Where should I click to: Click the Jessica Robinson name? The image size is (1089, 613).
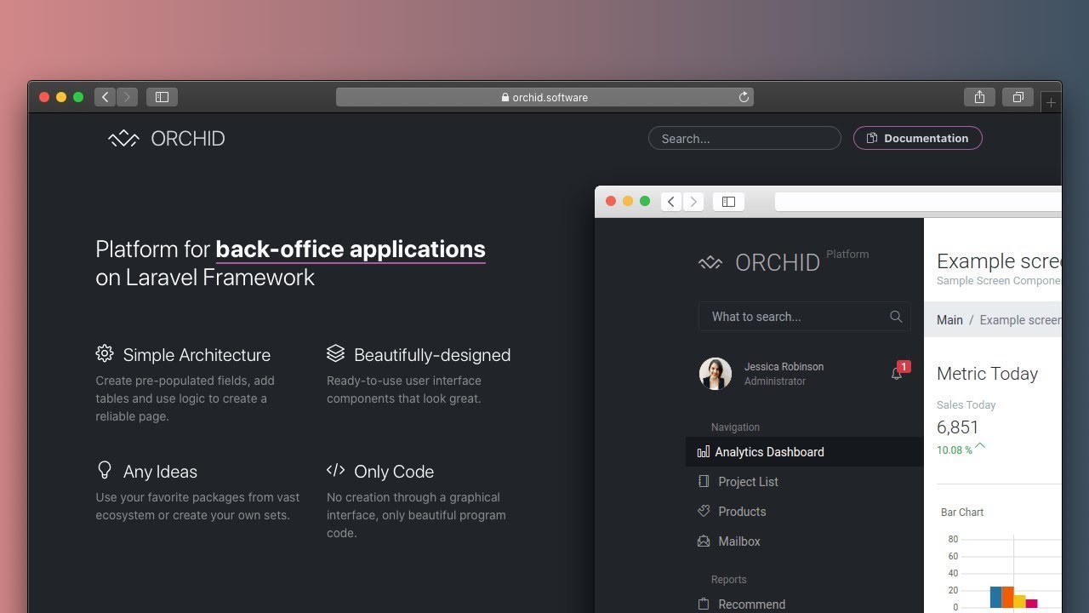[x=784, y=367]
